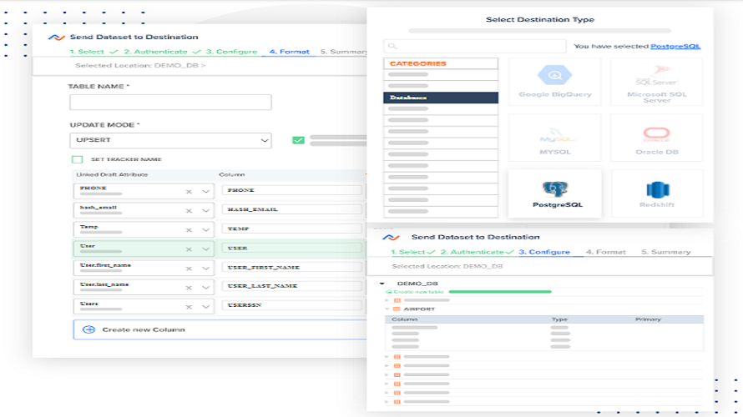Viewport: 743px width, 417px height.
Task: Collapse the DEMO_DB tree node
Action: (x=382, y=284)
